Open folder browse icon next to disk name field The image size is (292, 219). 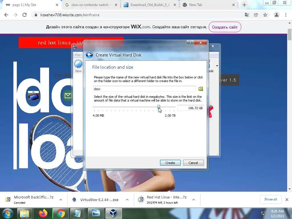pos(200,89)
